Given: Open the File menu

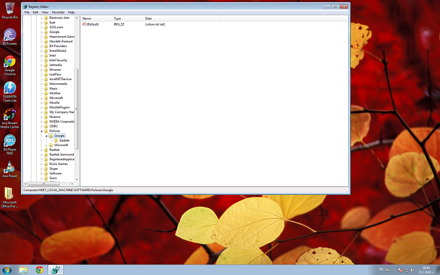Looking at the screenshot, I should [27, 12].
